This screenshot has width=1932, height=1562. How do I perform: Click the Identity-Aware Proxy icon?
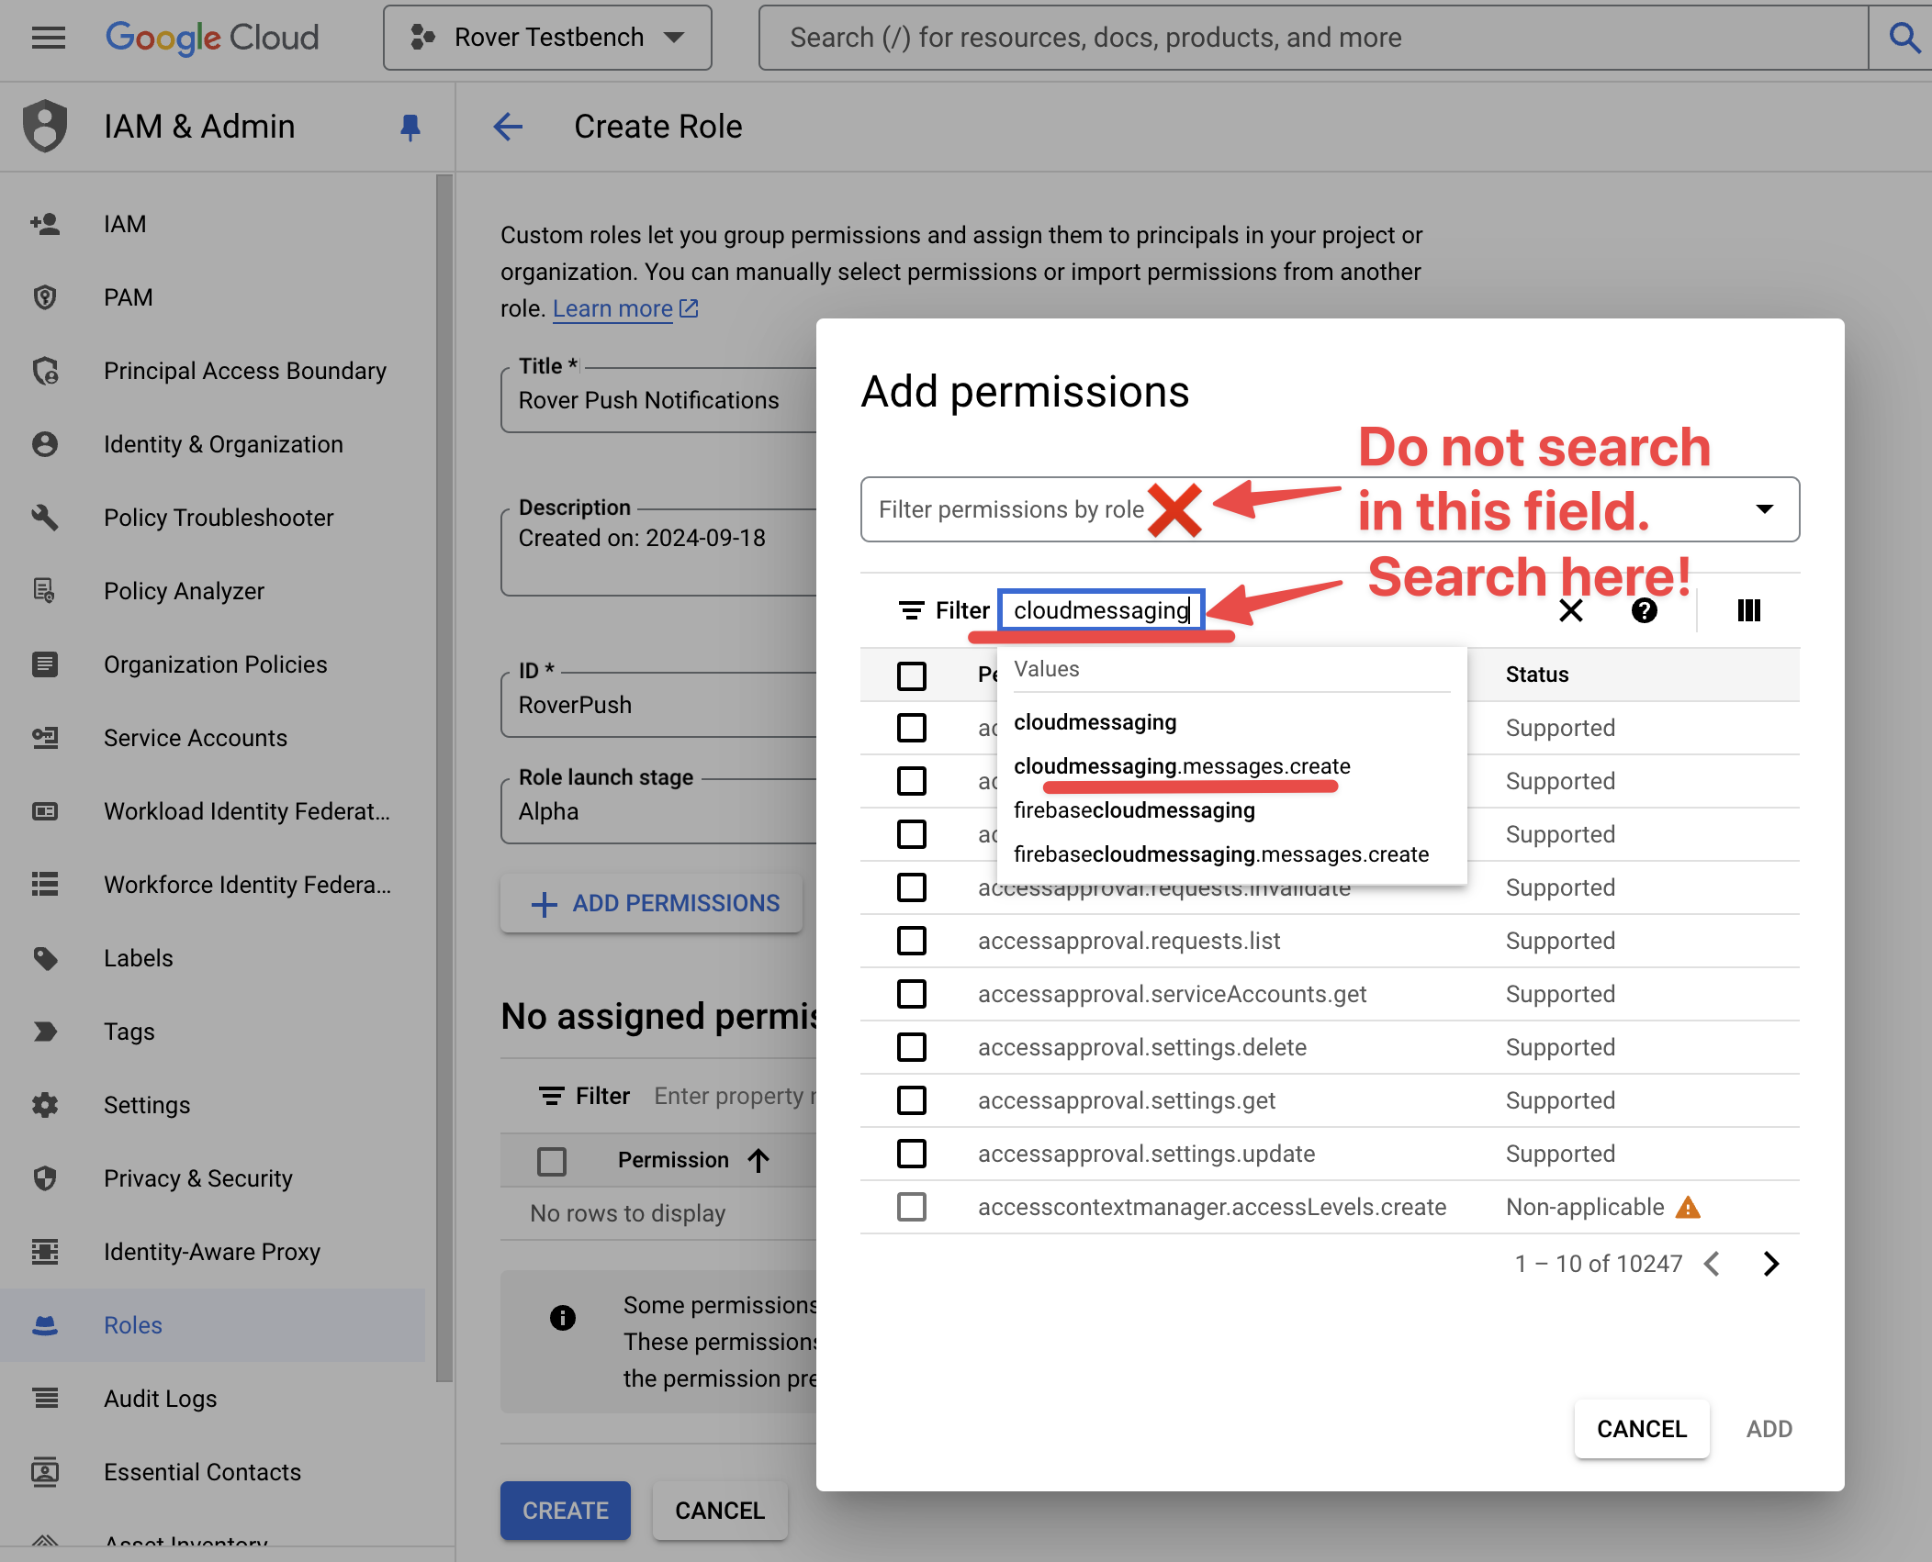tap(45, 1252)
